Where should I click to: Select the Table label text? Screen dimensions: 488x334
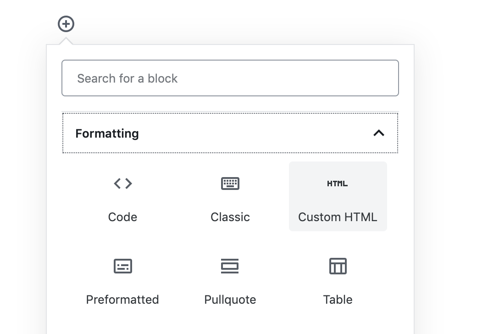pyautogui.click(x=338, y=300)
